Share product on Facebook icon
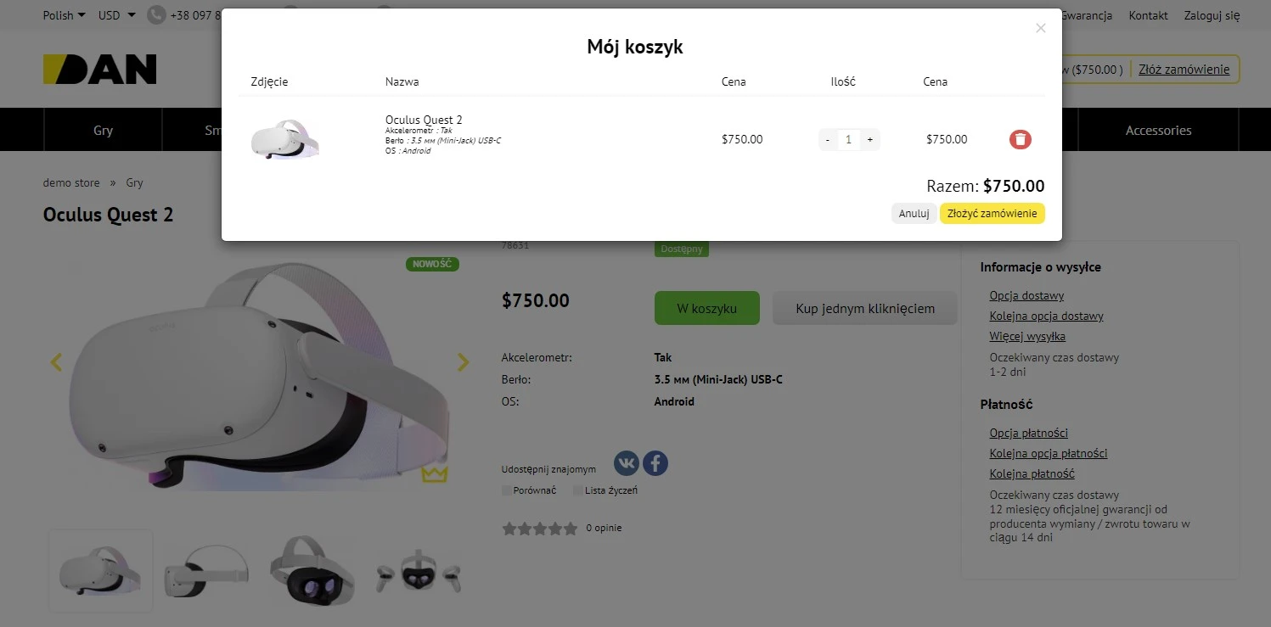1271x627 pixels. (655, 463)
